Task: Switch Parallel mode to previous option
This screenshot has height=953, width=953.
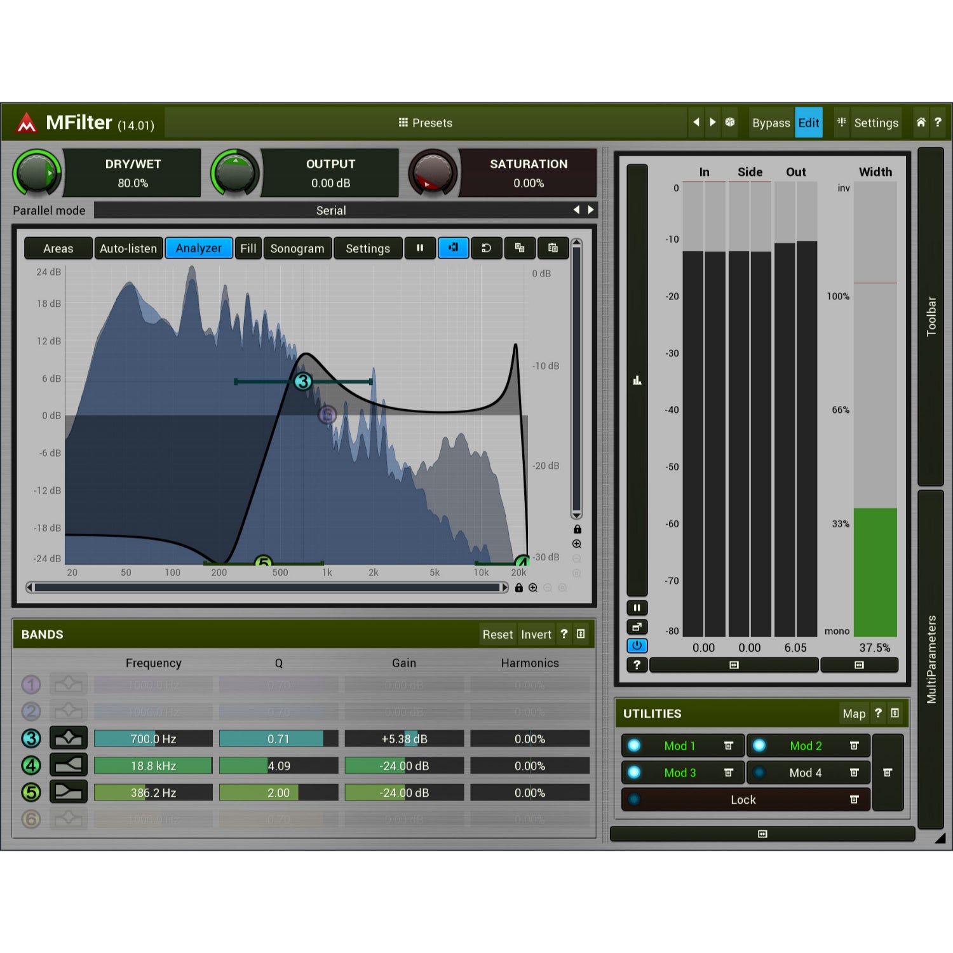Action: pos(576,210)
